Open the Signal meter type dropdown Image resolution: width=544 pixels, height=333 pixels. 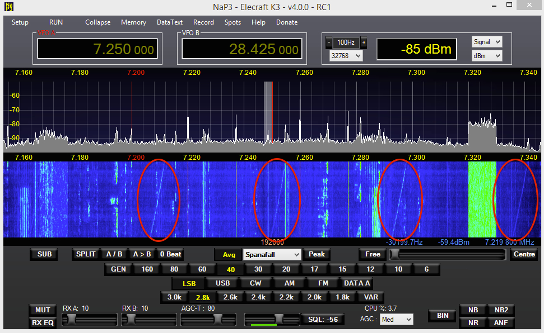(486, 42)
